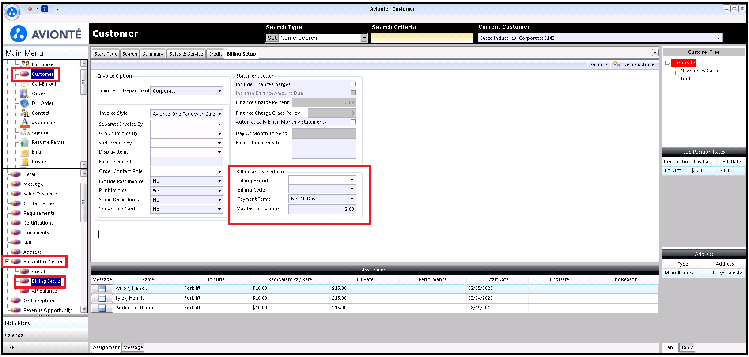The image size is (749, 357).
Task: Open the Documents section icon
Action: 16,233
